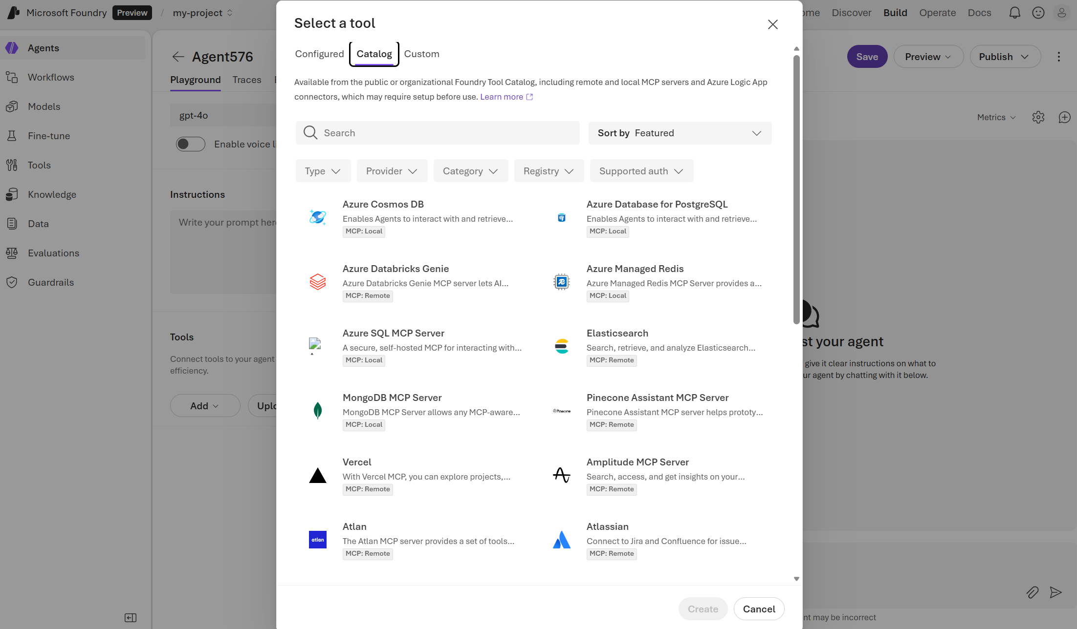The height and width of the screenshot is (629, 1077).
Task: Click the tool catalog search field
Action: pos(437,132)
